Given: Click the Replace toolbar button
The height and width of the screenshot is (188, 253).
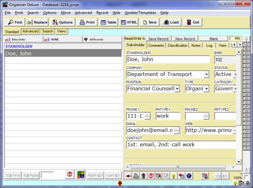Looking at the screenshot, I should pyautogui.click(x=37, y=22).
